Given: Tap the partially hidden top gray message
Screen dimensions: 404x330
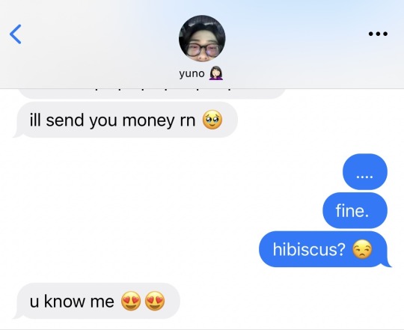Looking at the screenshot, I should [x=152, y=94].
